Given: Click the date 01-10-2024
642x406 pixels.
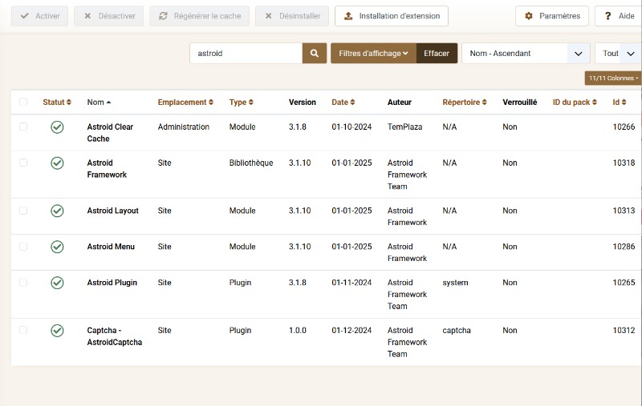Looking at the screenshot, I should [351, 127].
